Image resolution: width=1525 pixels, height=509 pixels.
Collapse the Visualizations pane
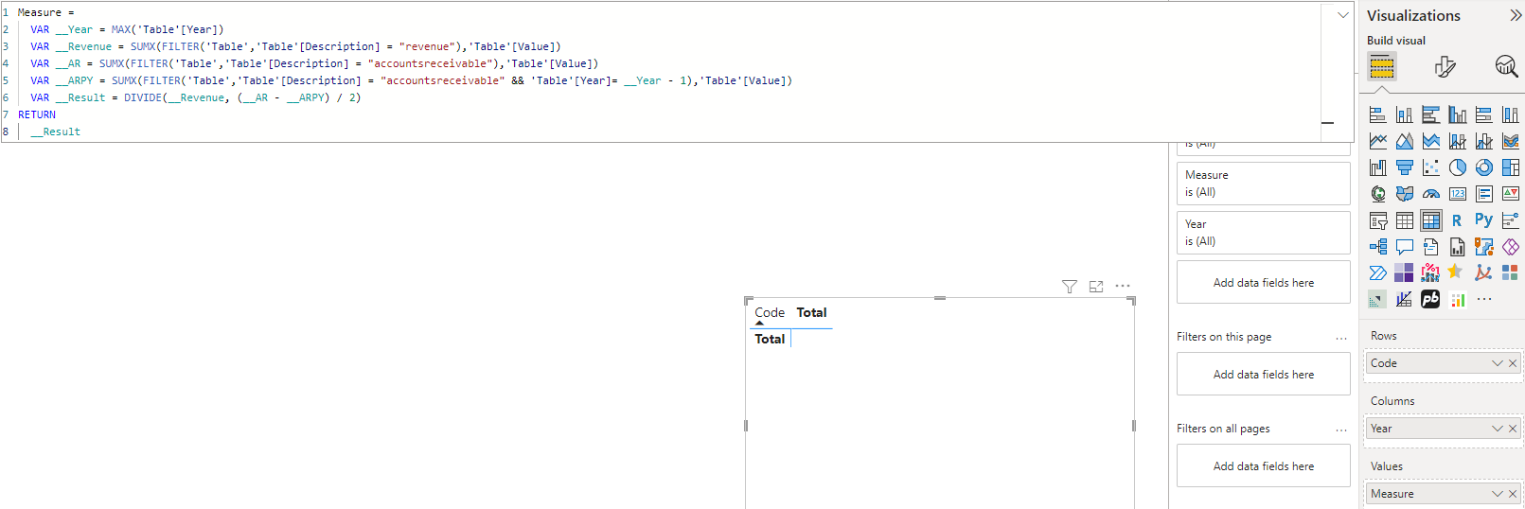pyautogui.click(x=1516, y=15)
